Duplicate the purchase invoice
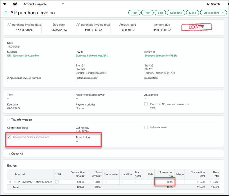The height and width of the screenshot is (196, 229). pos(176,13)
